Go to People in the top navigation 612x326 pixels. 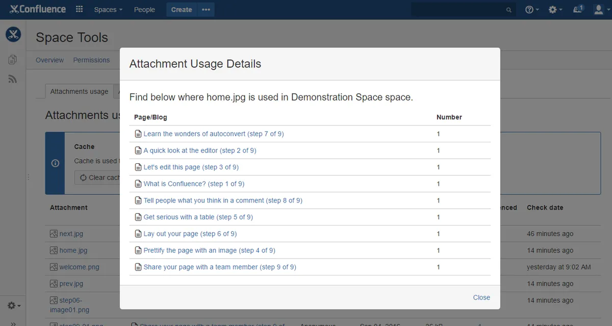point(144,10)
